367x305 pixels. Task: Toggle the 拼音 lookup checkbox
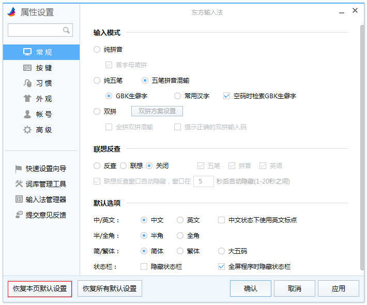click(232, 166)
